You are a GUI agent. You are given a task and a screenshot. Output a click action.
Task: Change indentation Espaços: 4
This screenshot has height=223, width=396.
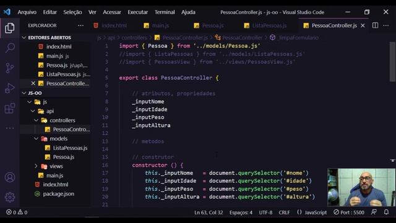[x=241, y=212]
